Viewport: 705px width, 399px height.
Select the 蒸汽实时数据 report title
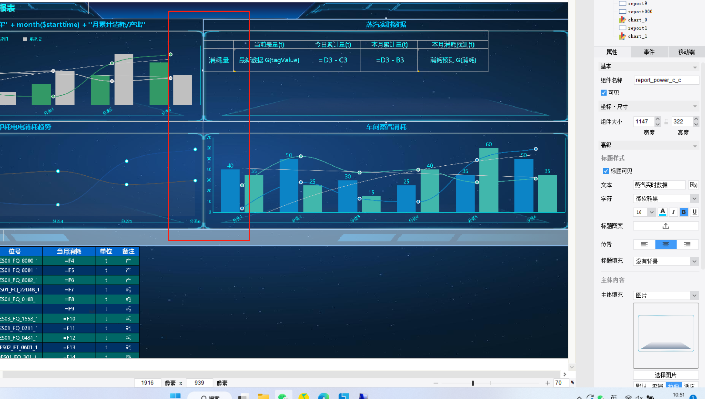pos(386,25)
